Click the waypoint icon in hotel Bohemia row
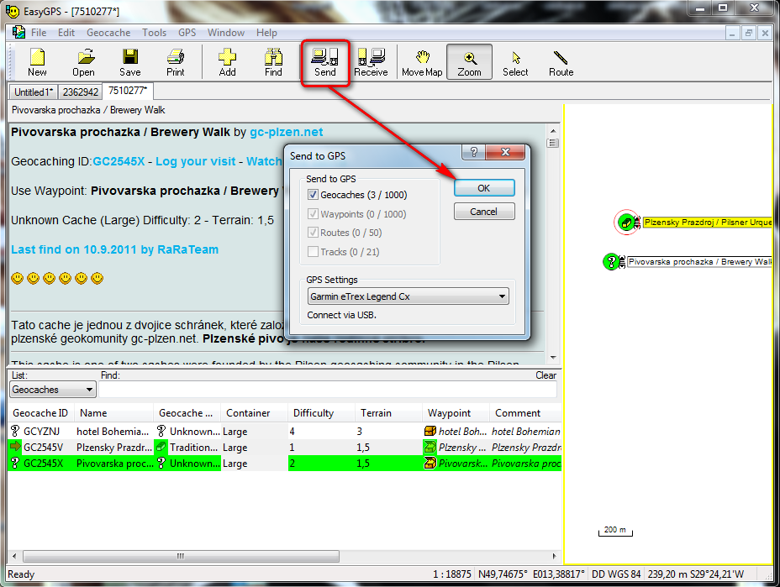Image resolution: width=780 pixels, height=587 pixels. coord(430,431)
